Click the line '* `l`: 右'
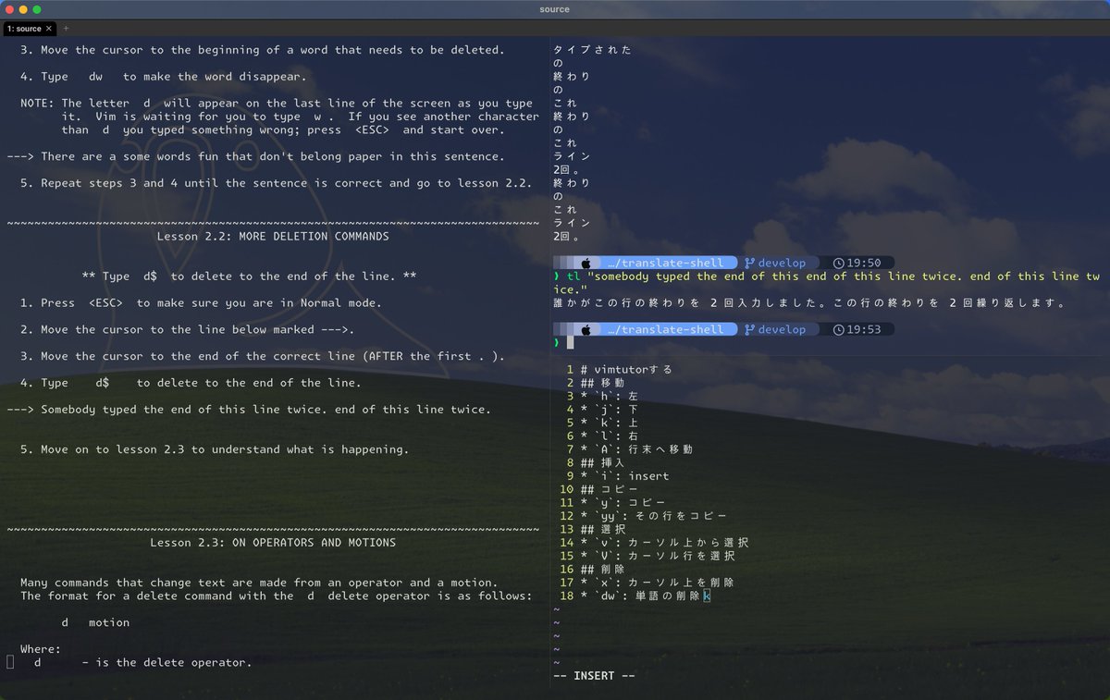The image size is (1110, 700). coord(610,436)
